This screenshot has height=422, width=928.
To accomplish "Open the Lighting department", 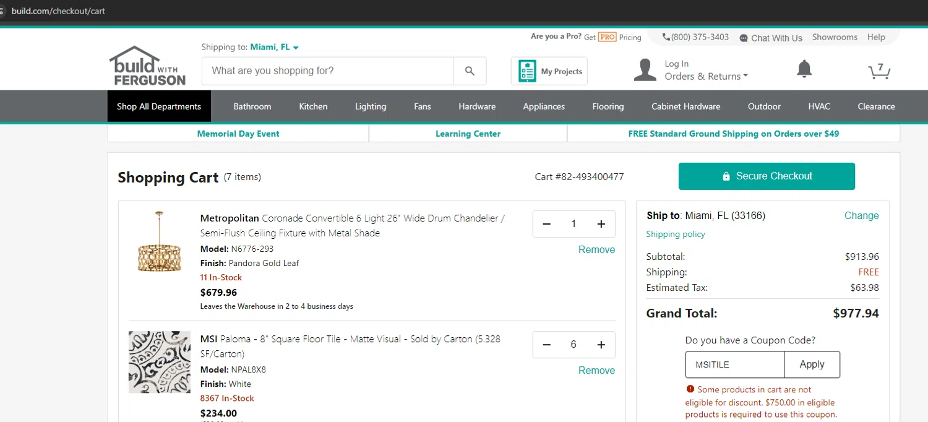I will (x=371, y=106).
